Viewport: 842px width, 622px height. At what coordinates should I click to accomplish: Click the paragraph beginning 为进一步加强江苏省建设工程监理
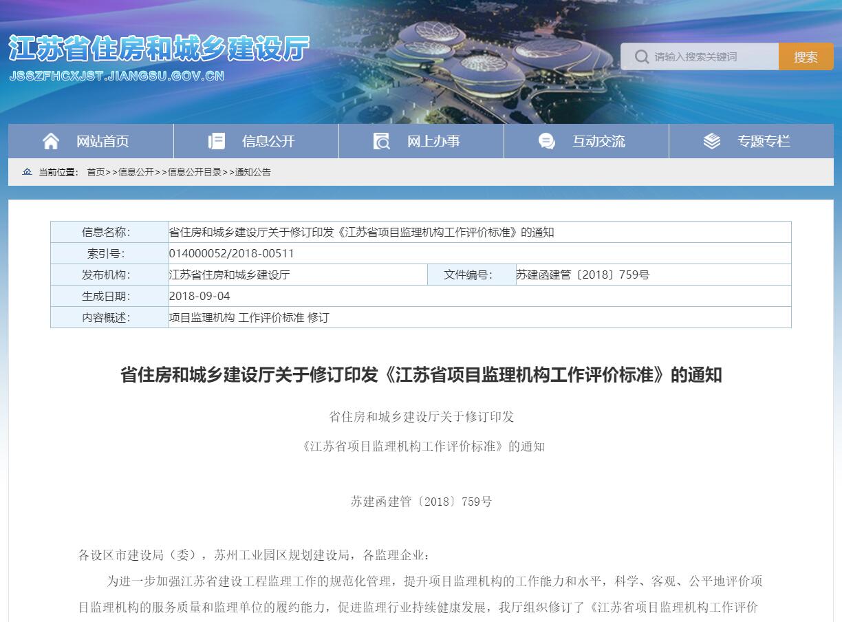click(420, 594)
